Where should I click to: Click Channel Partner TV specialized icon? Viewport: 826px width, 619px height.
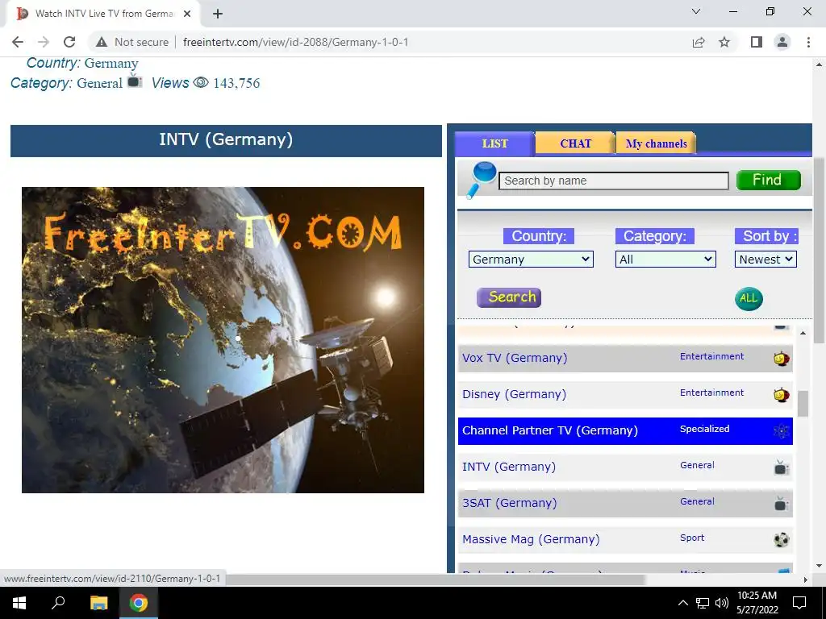pos(781,431)
